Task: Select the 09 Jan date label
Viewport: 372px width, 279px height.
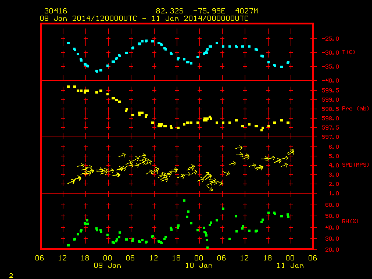Action: click(x=108, y=266)
